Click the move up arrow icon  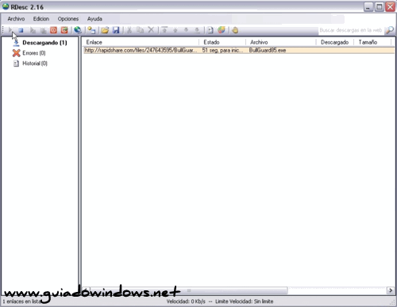tap(175, 30)
